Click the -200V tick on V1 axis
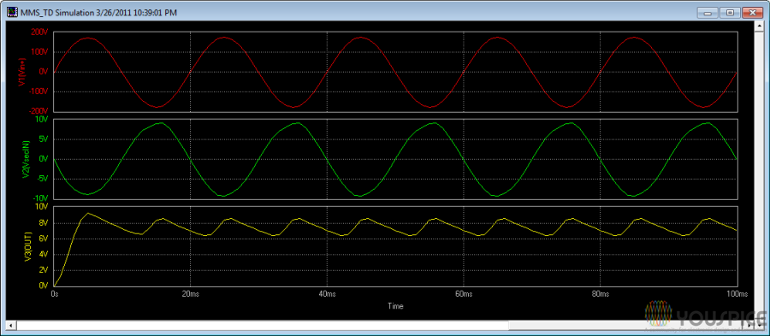770x336 pixels. point(39,111)
